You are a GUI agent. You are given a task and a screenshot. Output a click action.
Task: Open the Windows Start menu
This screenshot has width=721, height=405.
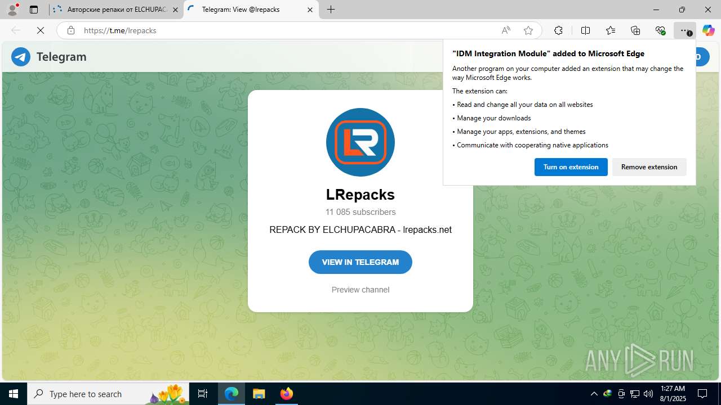(x=14, y=394)
